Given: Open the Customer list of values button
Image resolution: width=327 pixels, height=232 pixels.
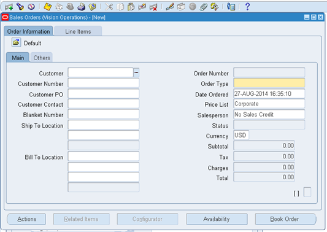Looking at the screenshot, I should pyautogui.click(x=136, y=72).
